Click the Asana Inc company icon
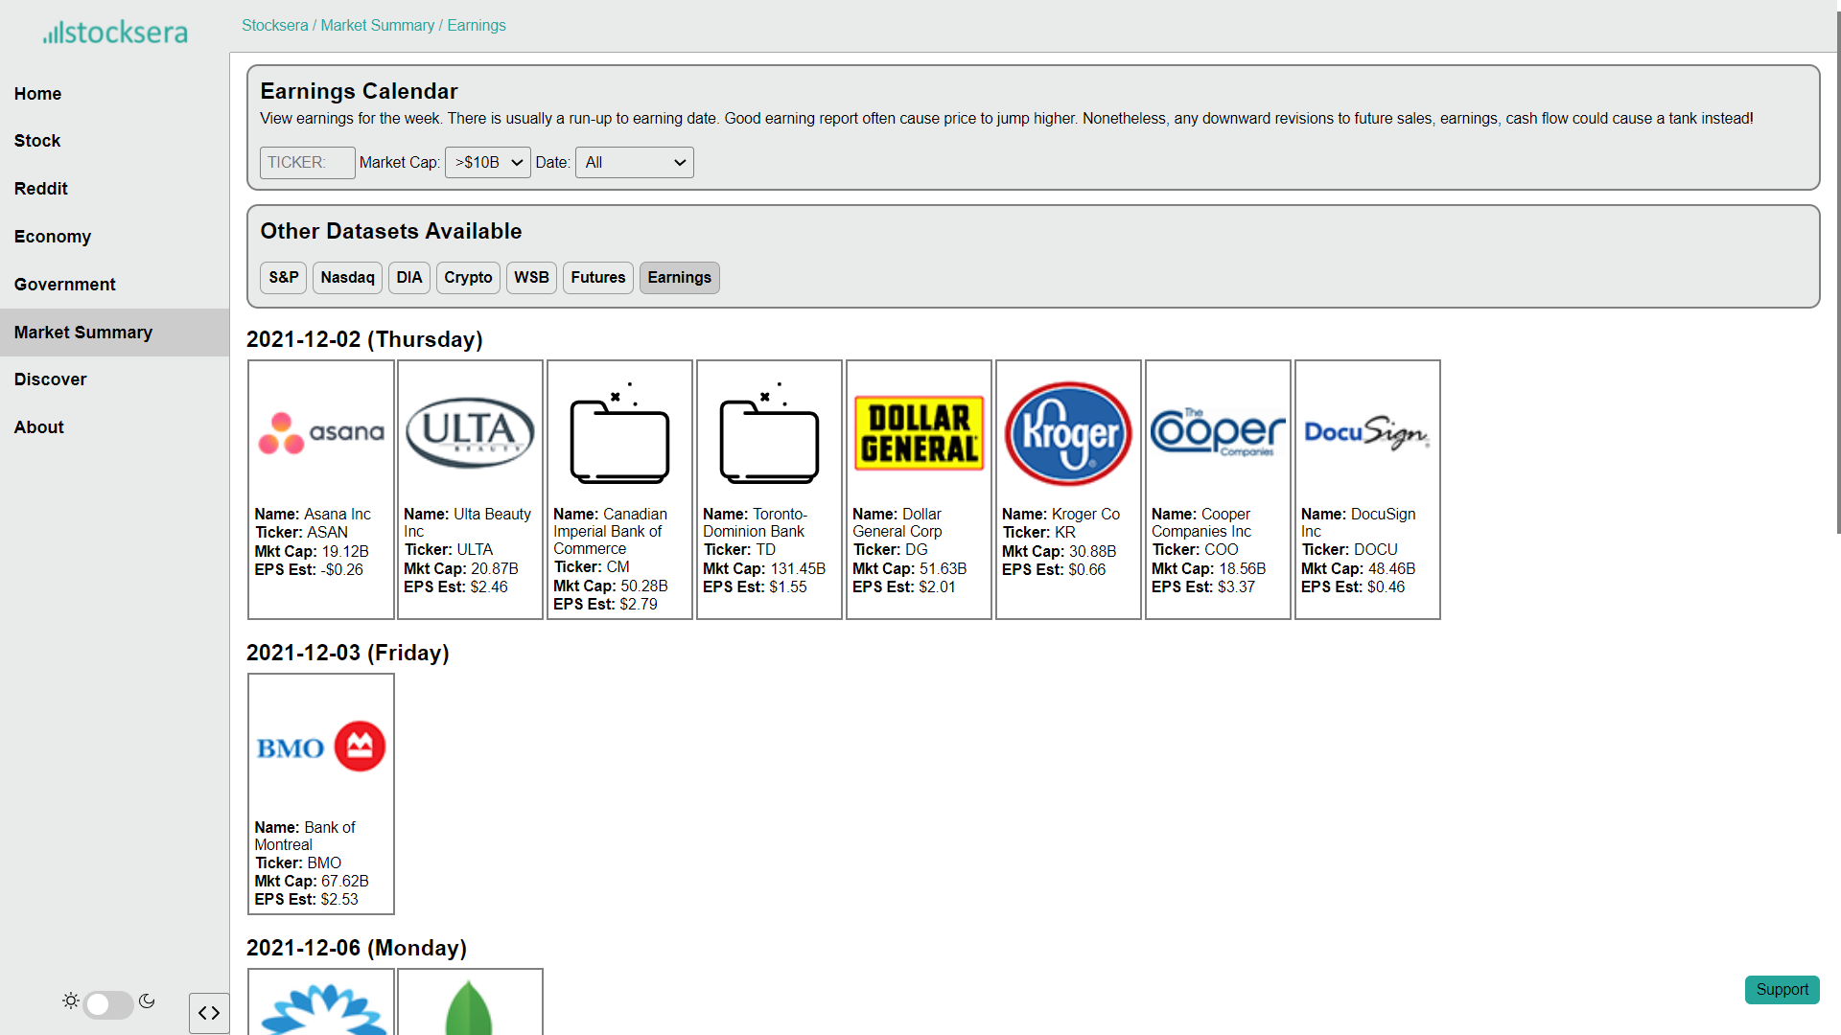Screen dimensions: 1841x1035 pos(320,431)
